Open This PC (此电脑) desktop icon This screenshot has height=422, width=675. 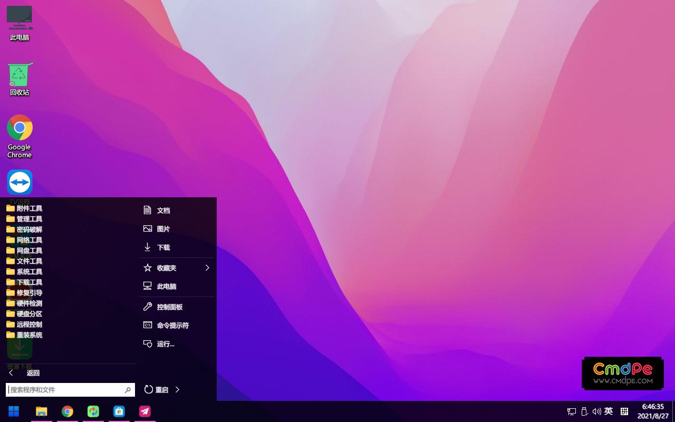[20, 19]
